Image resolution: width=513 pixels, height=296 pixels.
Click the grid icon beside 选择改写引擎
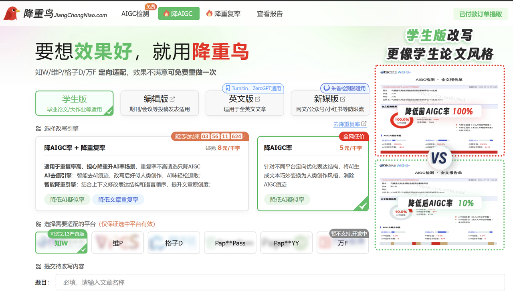(x=38, y=129)
